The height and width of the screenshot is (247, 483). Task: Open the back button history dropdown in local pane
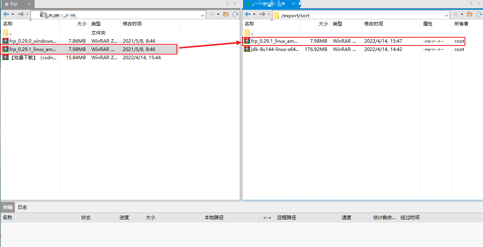12,15
